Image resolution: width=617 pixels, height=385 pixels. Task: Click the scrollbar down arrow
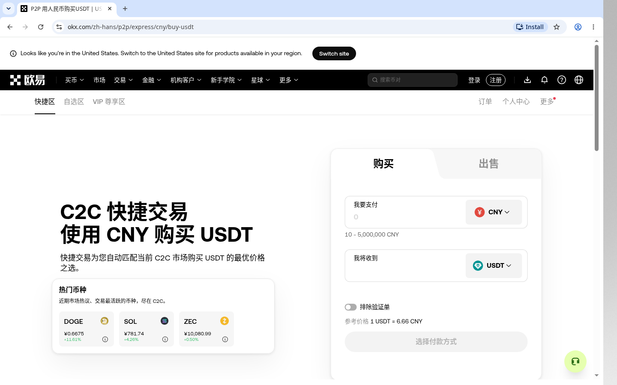(596, 375)
